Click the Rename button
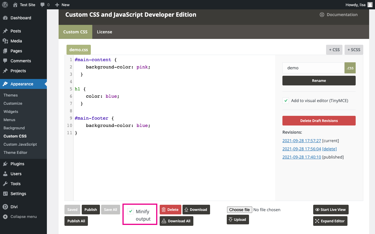The image size is (375, 234). coord(319,81)
